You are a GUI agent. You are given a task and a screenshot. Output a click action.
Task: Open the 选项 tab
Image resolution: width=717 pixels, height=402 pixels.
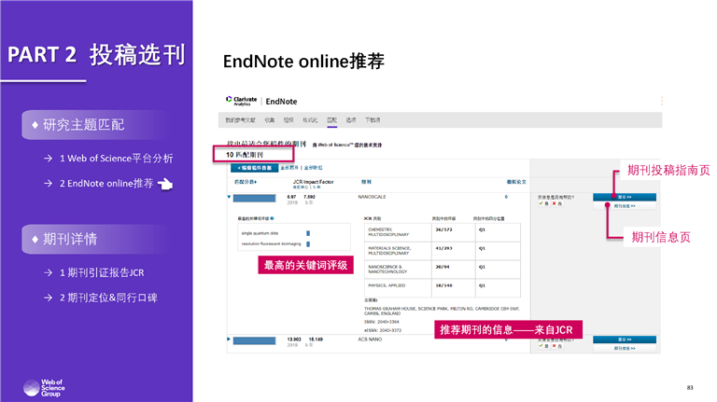pyautogui.click(x=351, y=120)
